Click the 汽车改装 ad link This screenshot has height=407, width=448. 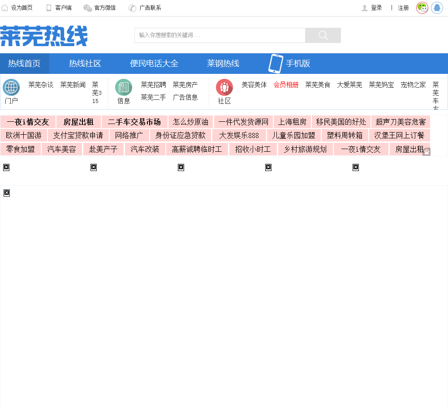145,149
